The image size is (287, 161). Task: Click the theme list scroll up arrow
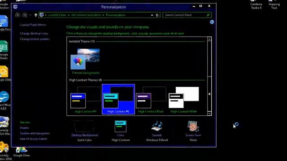(x=209, y=39)
